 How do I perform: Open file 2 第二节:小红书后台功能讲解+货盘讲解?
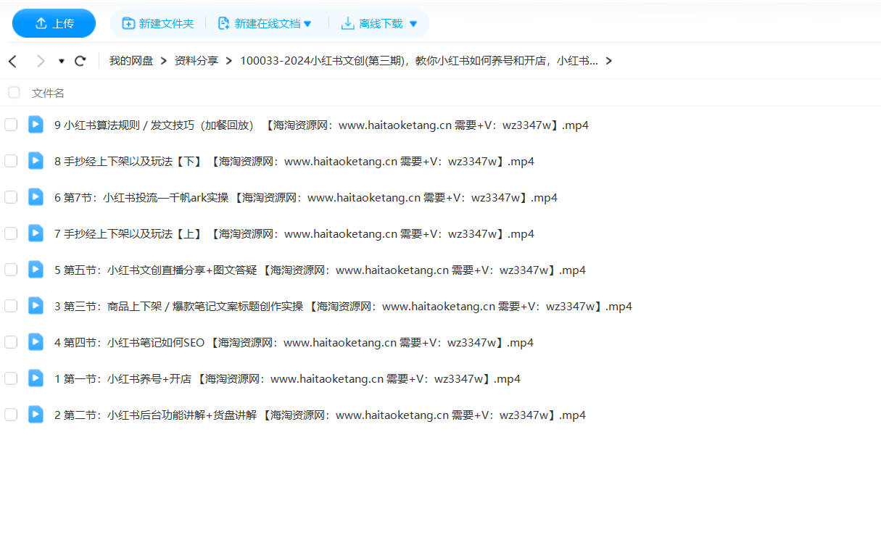(320, 415)
